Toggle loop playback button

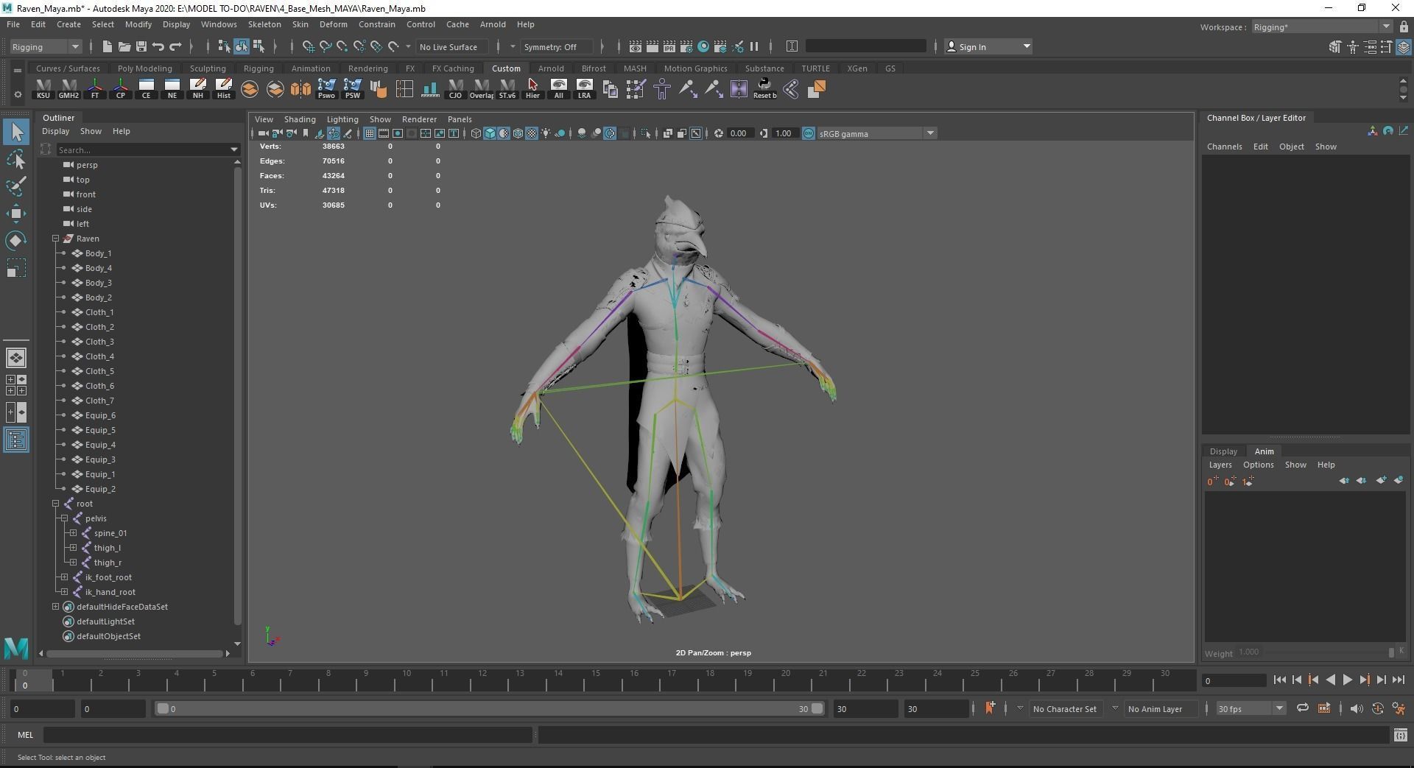(1302, 708)
